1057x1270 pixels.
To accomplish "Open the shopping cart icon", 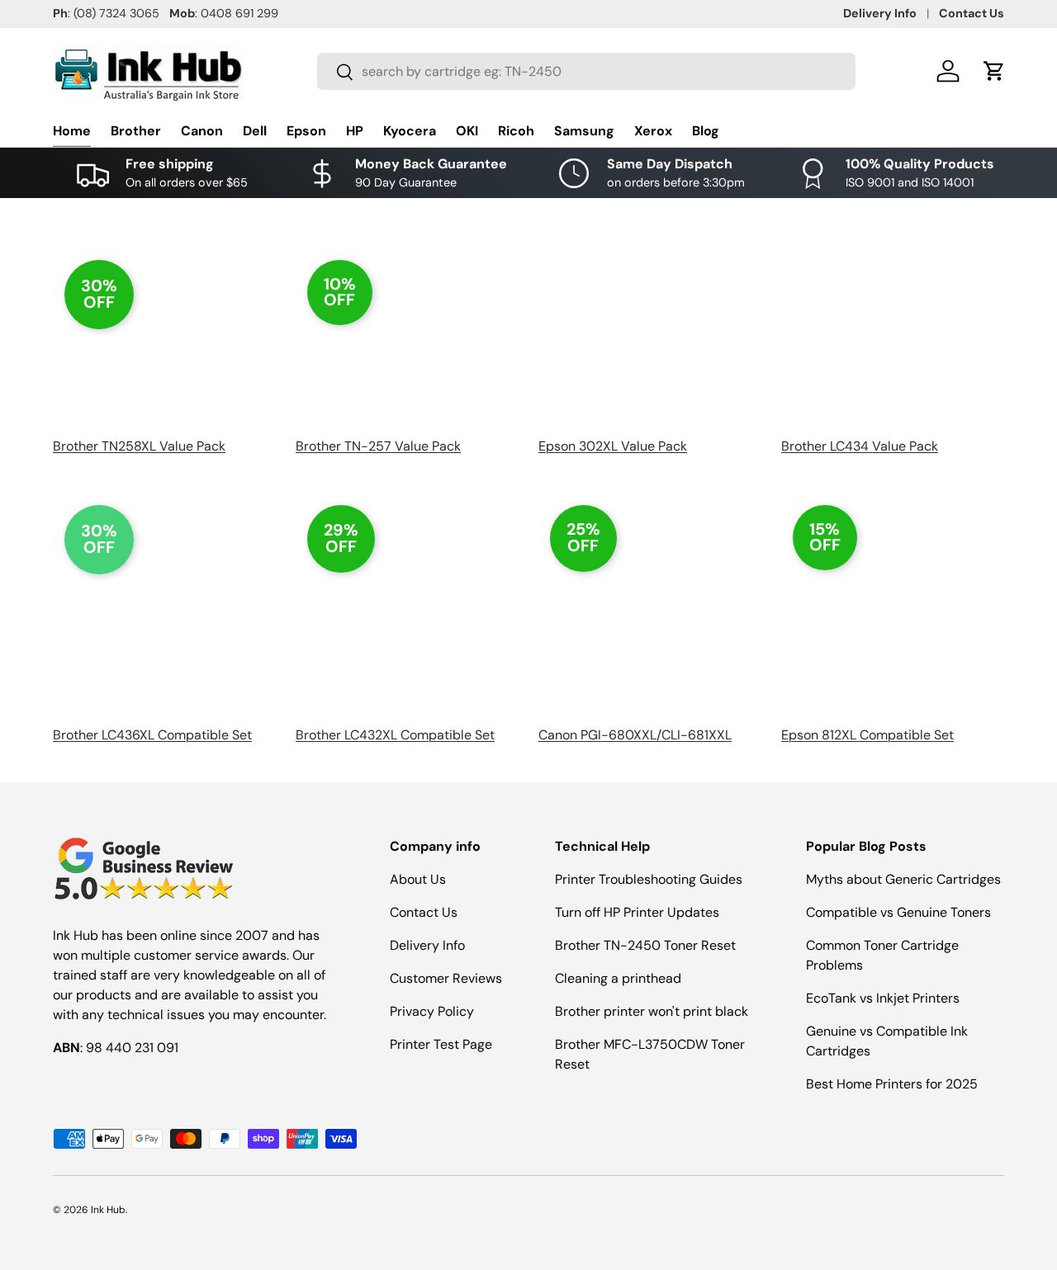I will [x=993, y=71].
